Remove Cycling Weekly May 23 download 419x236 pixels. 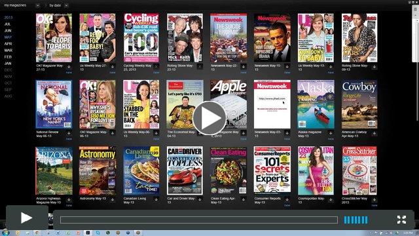pos(156,67)
